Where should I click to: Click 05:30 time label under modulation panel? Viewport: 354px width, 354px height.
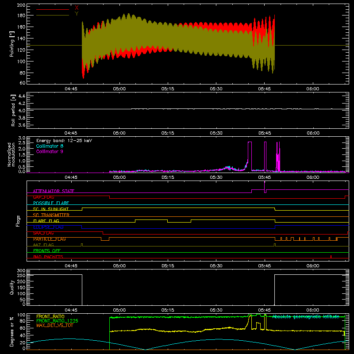tap(216, 177)
